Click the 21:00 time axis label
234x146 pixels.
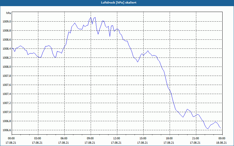tap(196, 138)
